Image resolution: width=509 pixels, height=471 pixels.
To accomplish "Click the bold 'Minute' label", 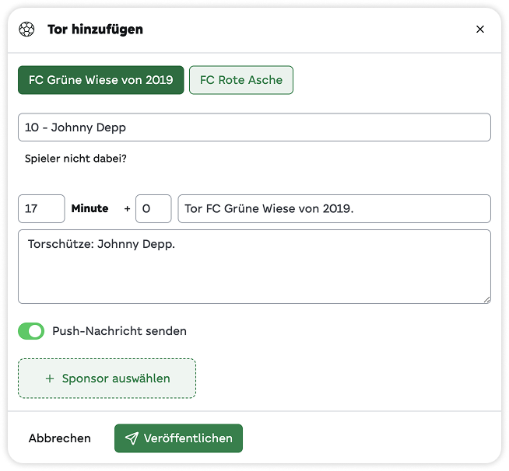I will [x=90, y=208].
